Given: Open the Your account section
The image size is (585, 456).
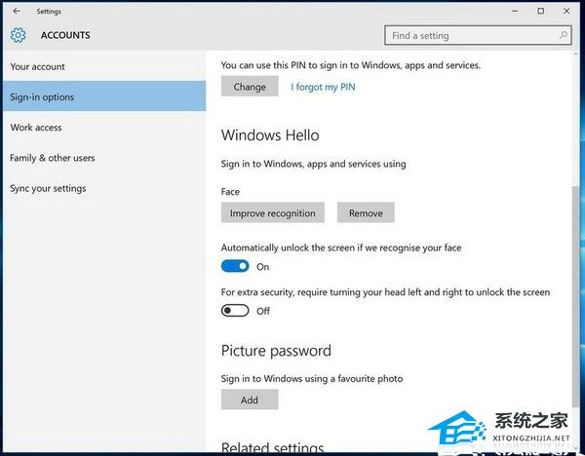Looking at the screenshot, I should pyautogui.click(x=37, y=66).
